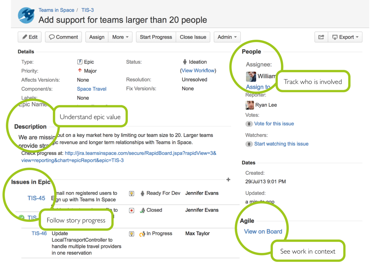
Task: Click the Epic type icon beside Type
Action: click(x=80, y=62)
